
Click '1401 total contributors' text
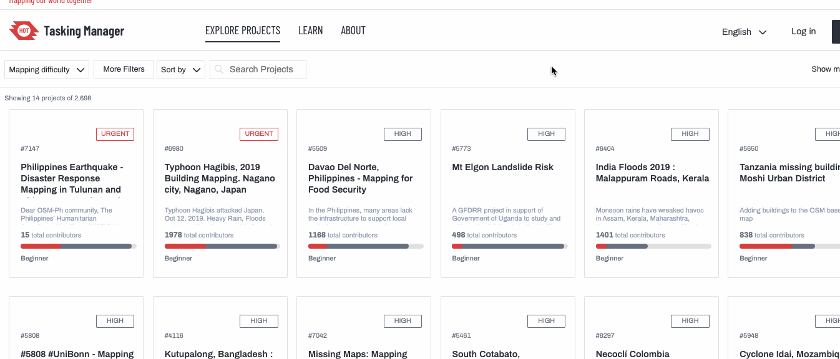click(x=630, y=235)
